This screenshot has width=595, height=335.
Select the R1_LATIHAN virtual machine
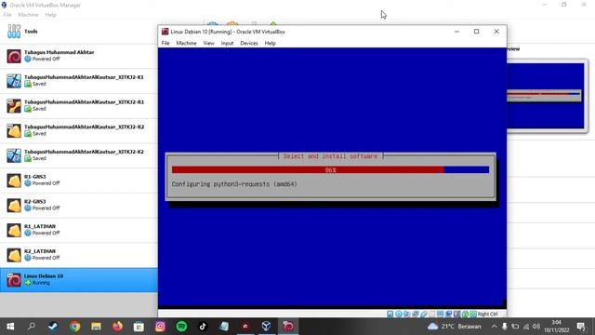78,230
